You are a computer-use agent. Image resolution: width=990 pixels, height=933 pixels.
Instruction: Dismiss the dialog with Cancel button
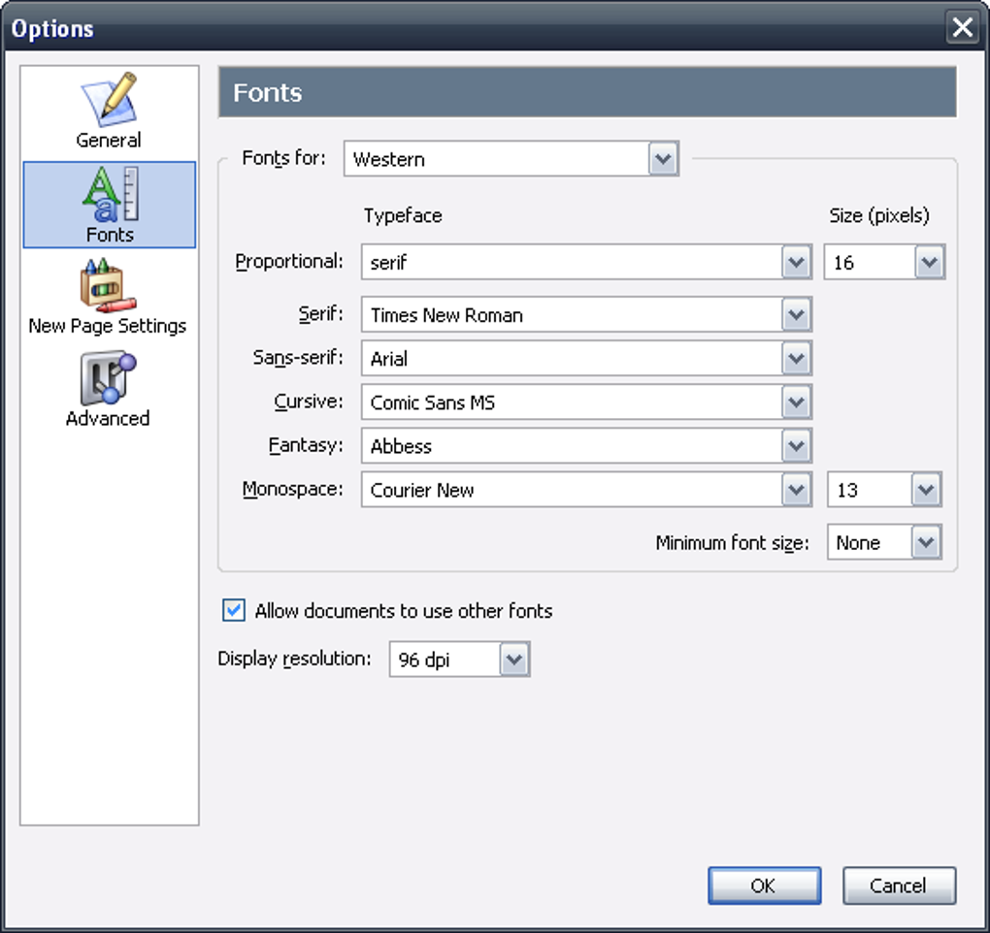coord(899,885)
